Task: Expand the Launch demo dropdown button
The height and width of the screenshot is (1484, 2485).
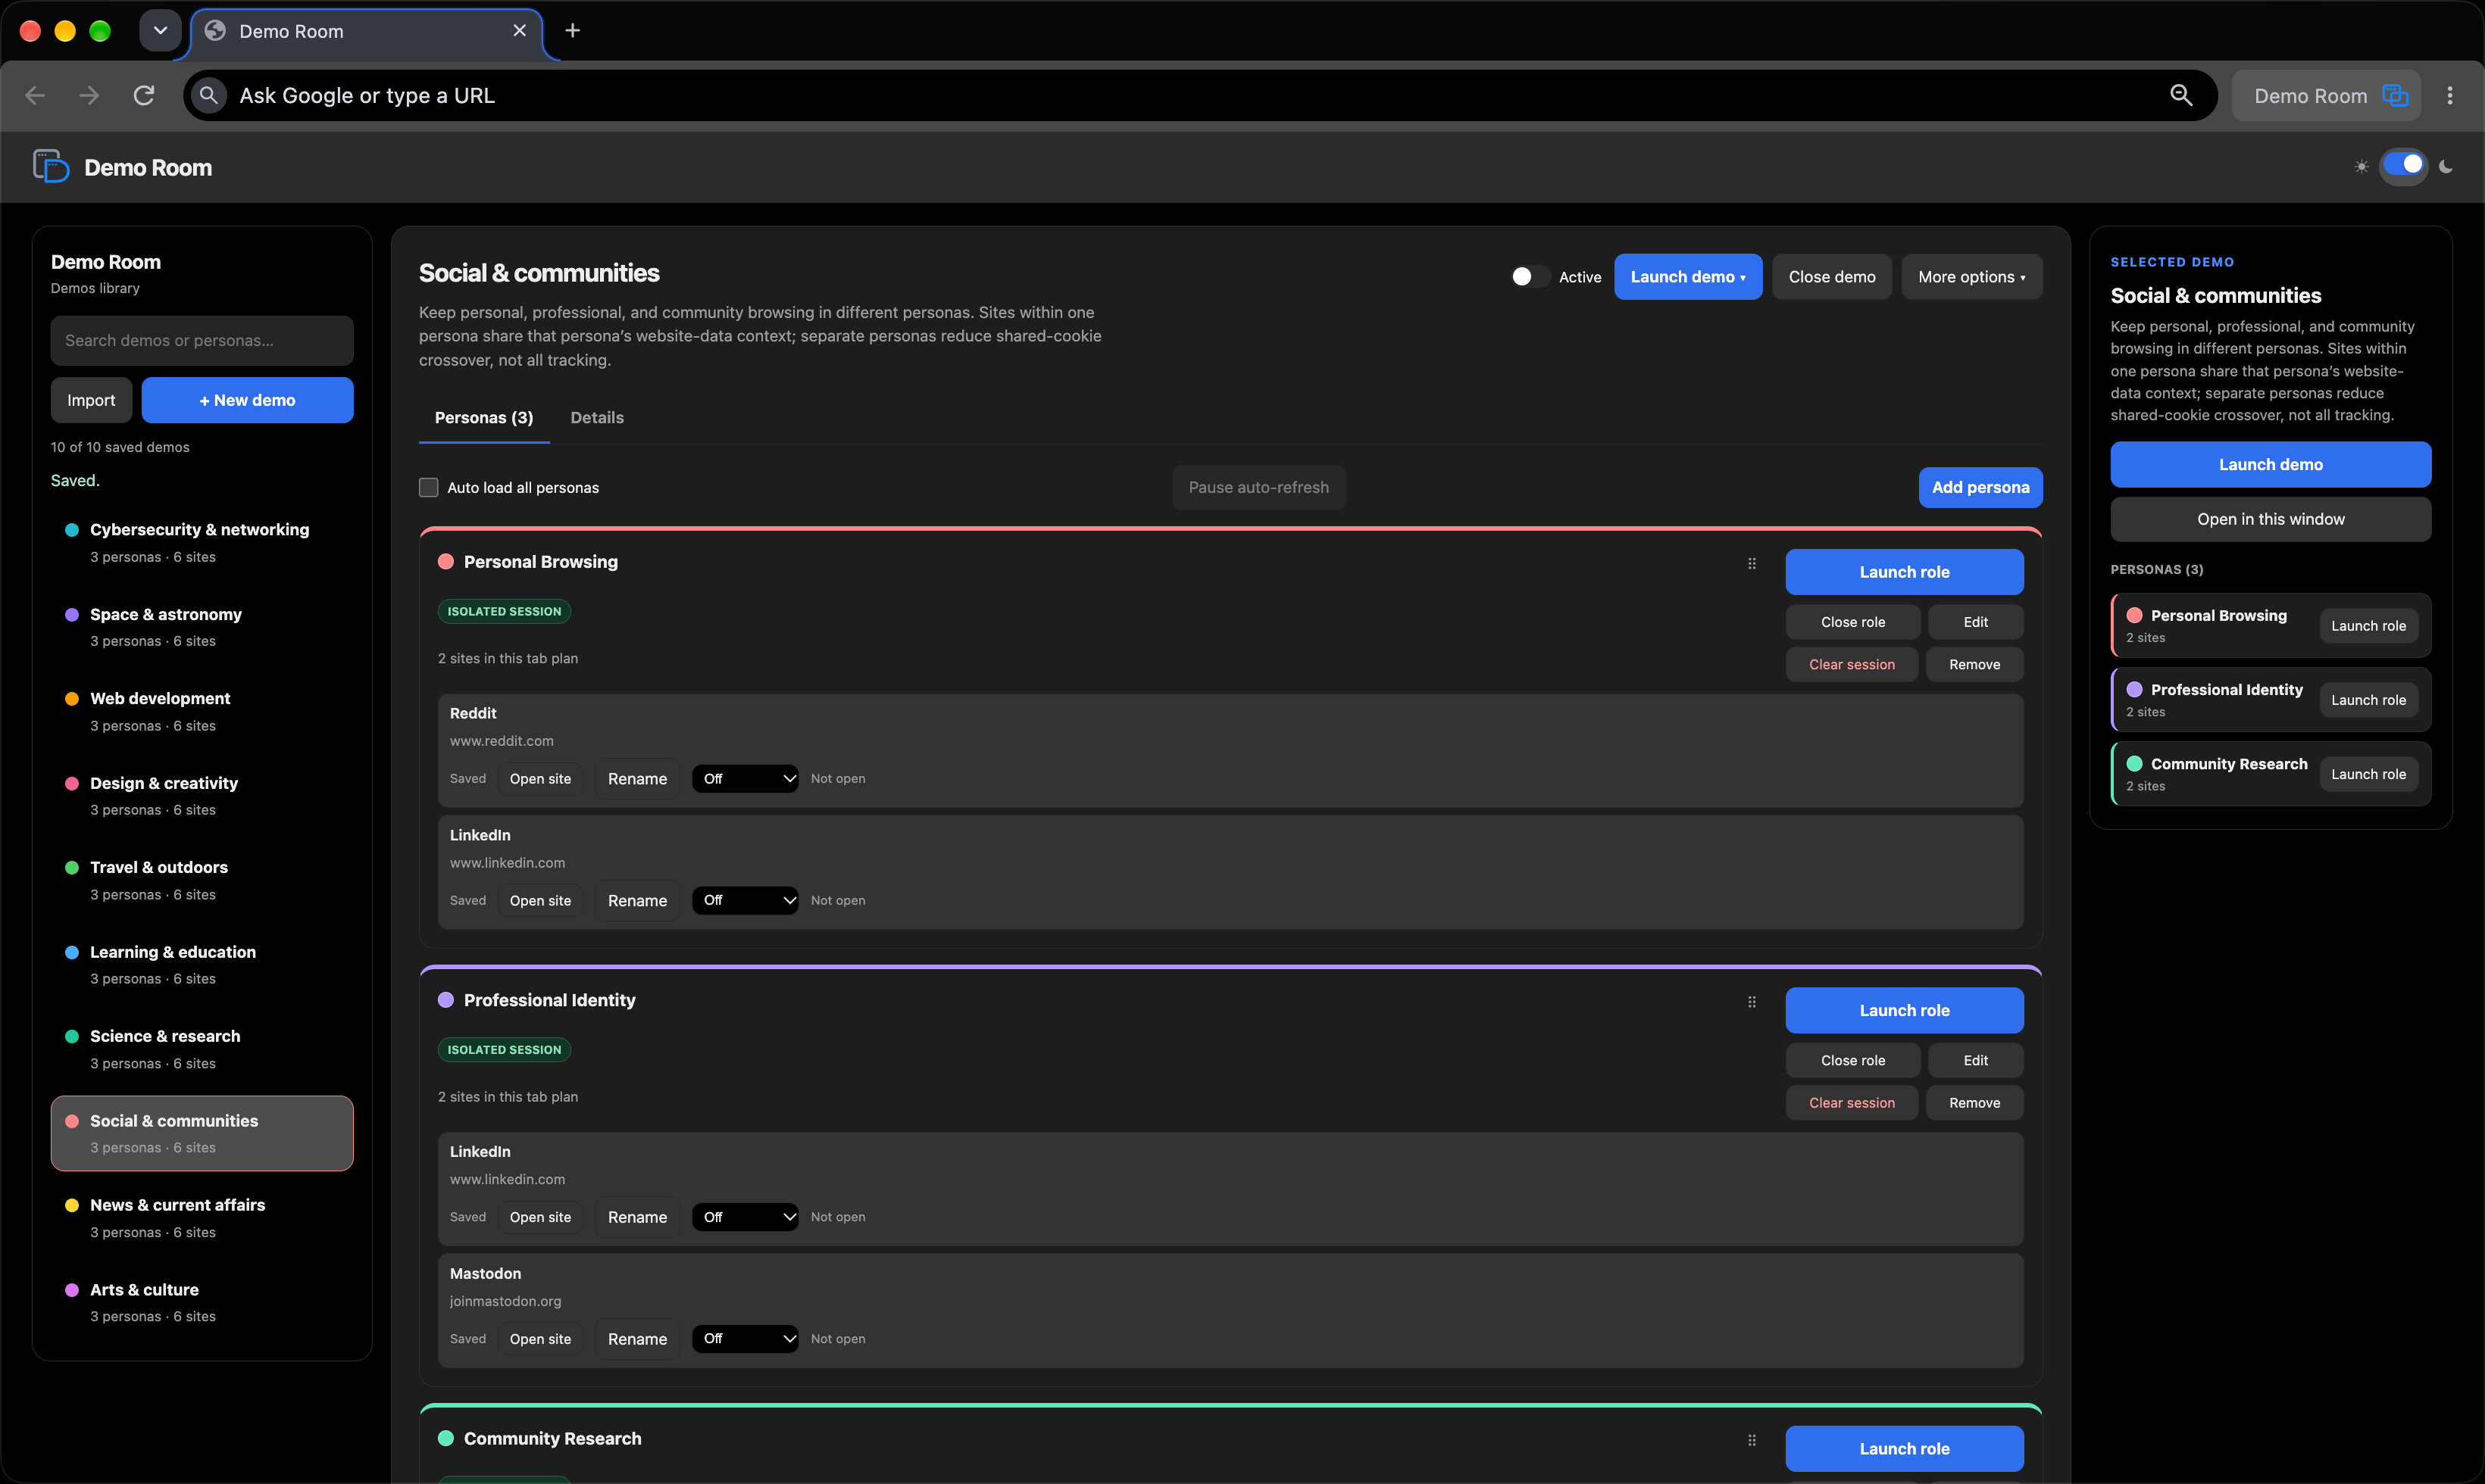Action: pos(1688,277)
